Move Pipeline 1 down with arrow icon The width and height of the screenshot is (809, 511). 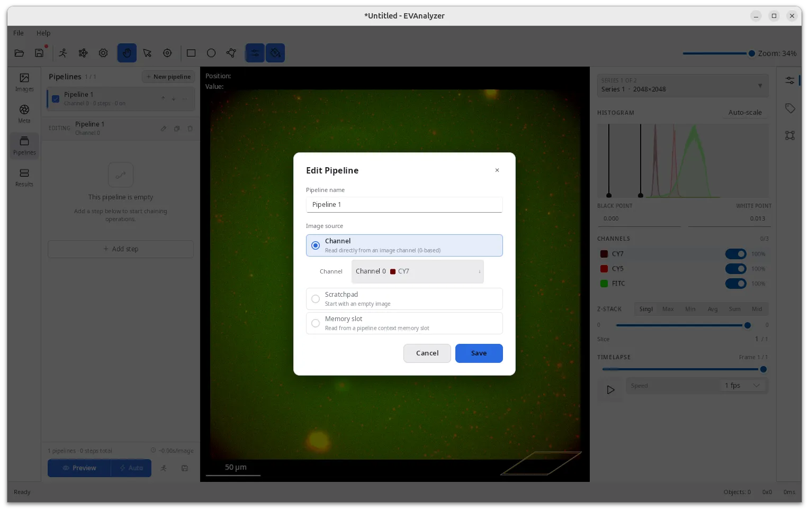click(x=174, y=98)
